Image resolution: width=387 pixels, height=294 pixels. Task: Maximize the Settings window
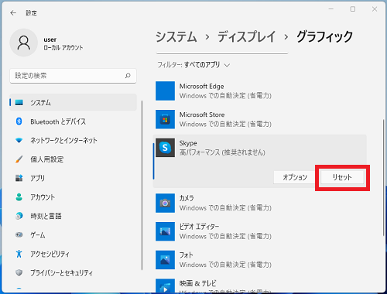(x=353, y=9)
